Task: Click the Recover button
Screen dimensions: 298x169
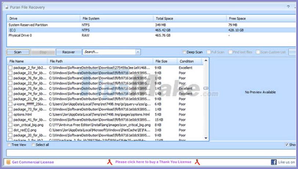Action: pos(69,52)
